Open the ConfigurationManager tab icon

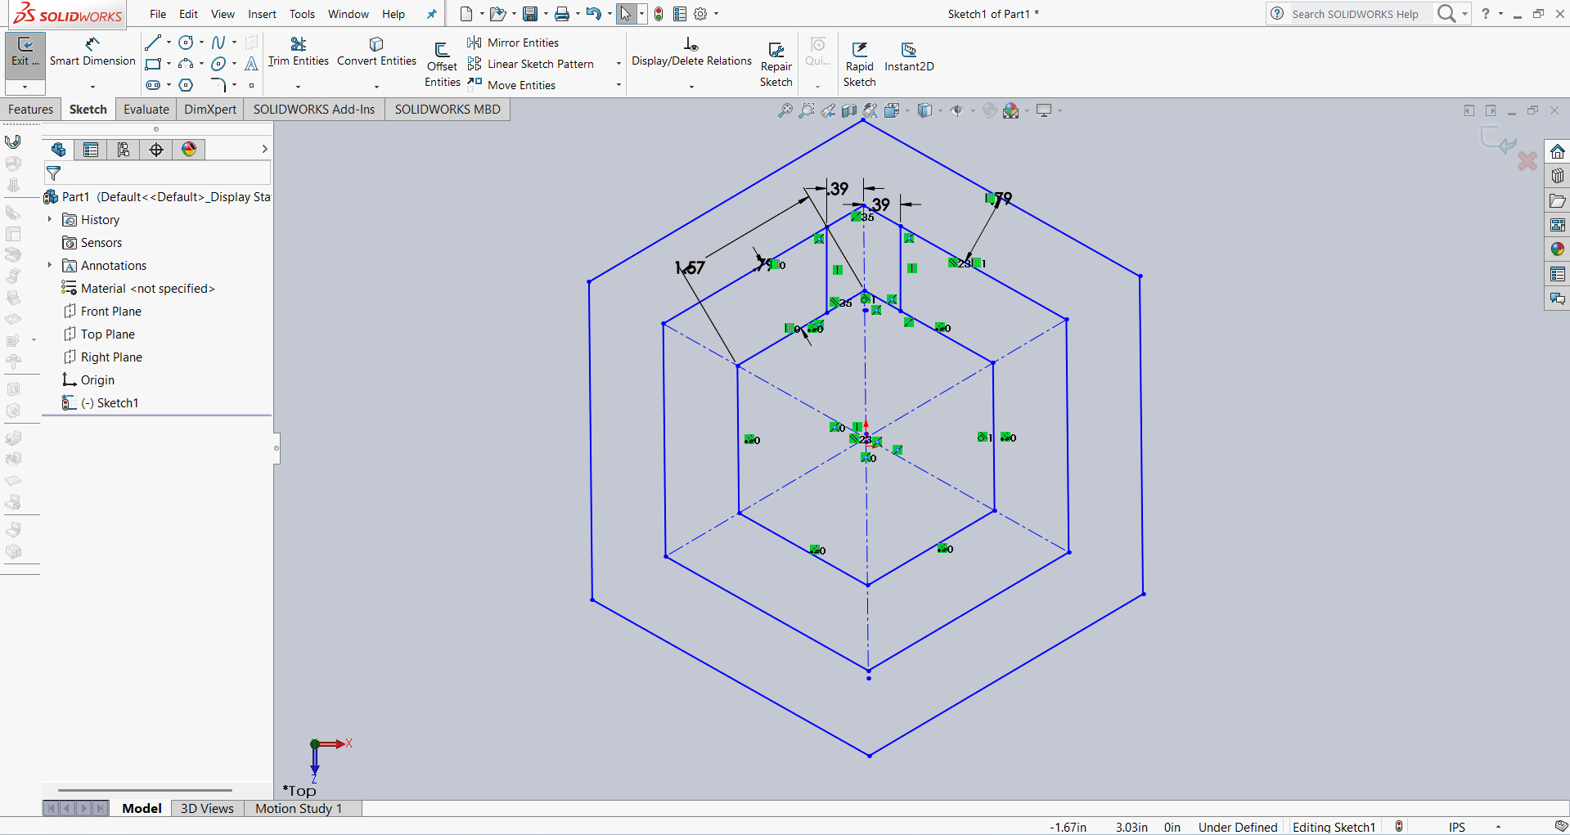[124, 149]
